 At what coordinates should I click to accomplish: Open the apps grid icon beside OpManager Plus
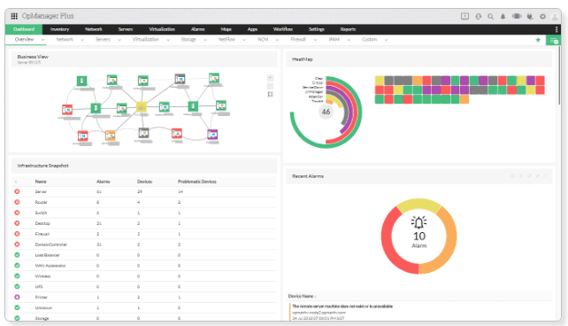(14, 16)
